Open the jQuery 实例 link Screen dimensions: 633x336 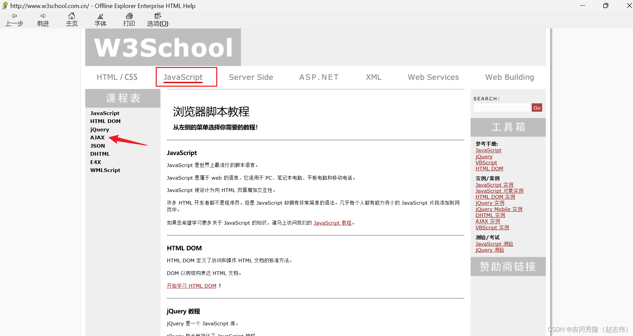coord(490,203)
